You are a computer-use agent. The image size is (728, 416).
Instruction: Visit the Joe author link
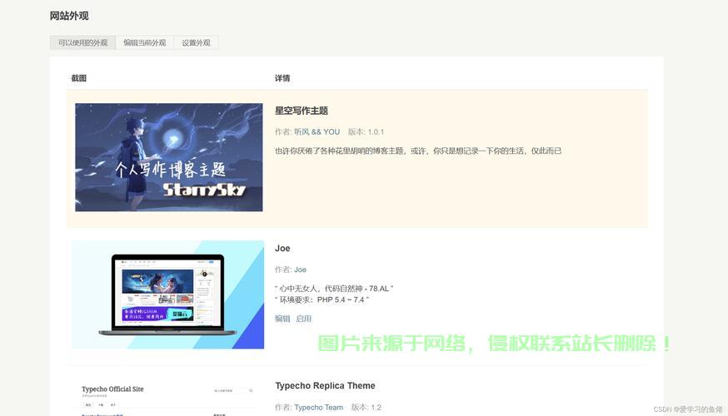(x=300, y=270)
